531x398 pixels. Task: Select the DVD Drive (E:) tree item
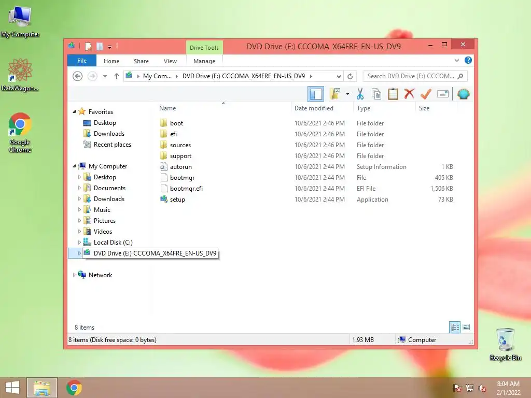(150, 253)
